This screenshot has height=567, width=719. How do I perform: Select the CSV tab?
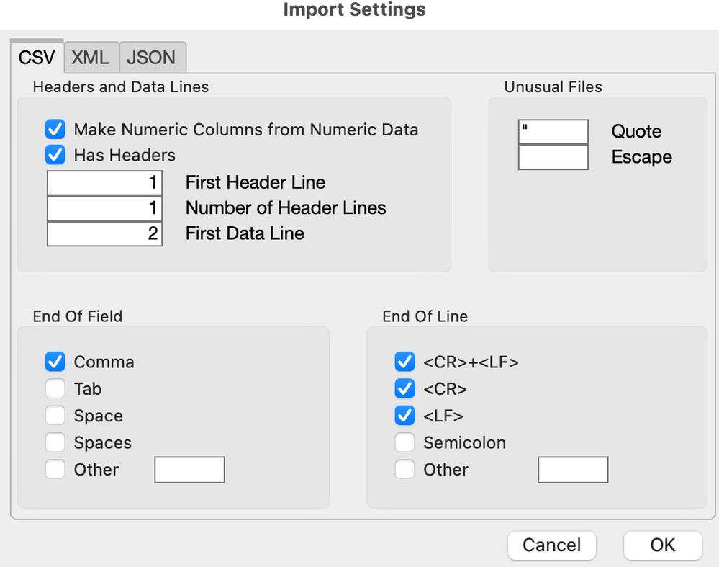(37, 58)
